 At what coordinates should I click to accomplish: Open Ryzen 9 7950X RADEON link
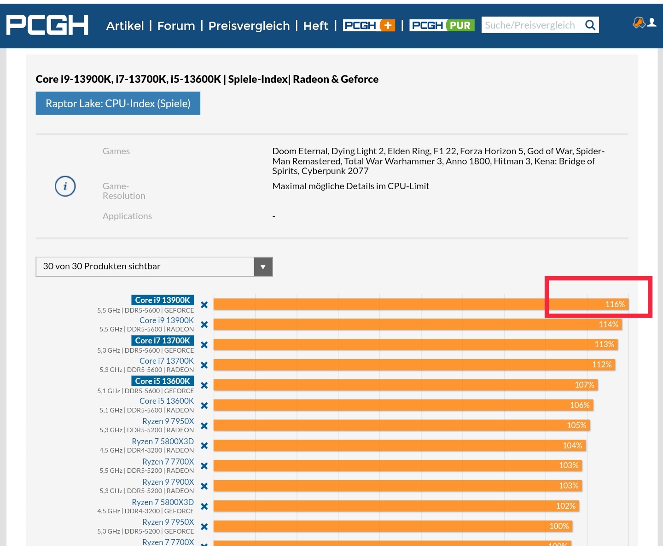168,421
